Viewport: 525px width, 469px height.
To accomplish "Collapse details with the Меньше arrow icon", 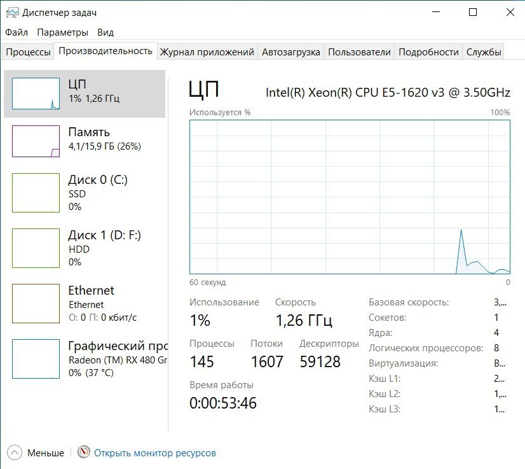I will coord(15,452).
